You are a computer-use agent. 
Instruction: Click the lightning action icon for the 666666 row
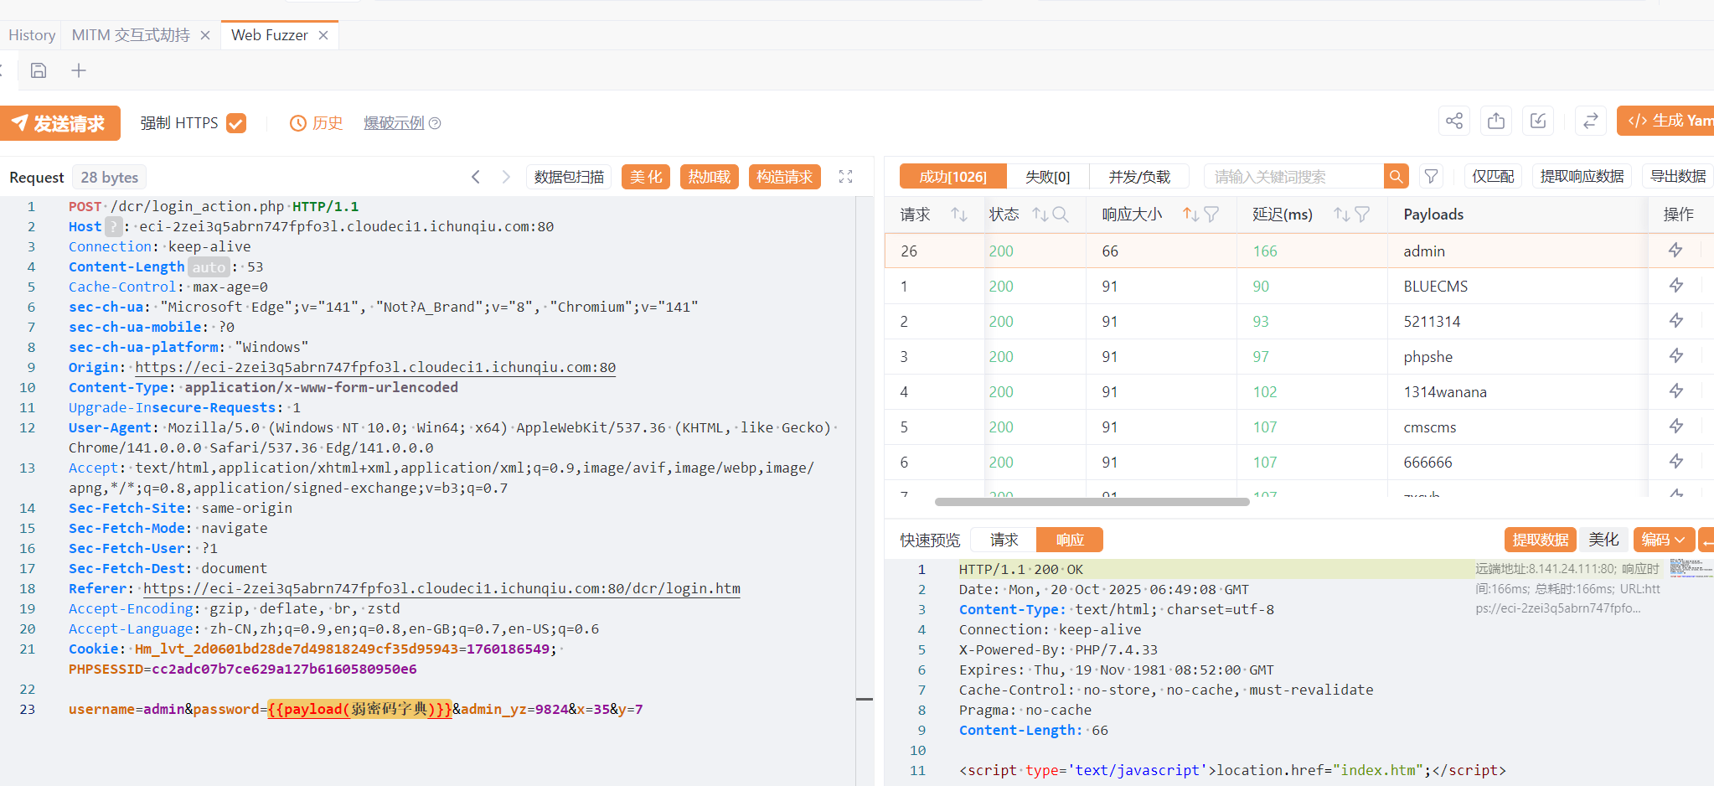tap(1675, 461)
